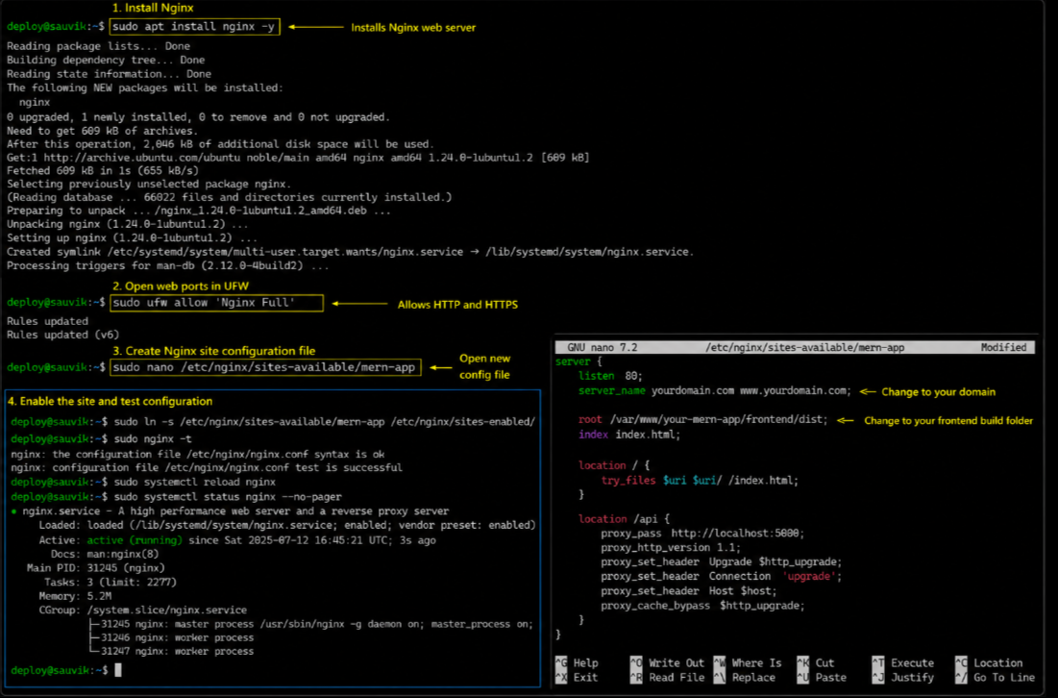Click 'Need to get 609 kB of archives.' line

click(x=103, y=131)
